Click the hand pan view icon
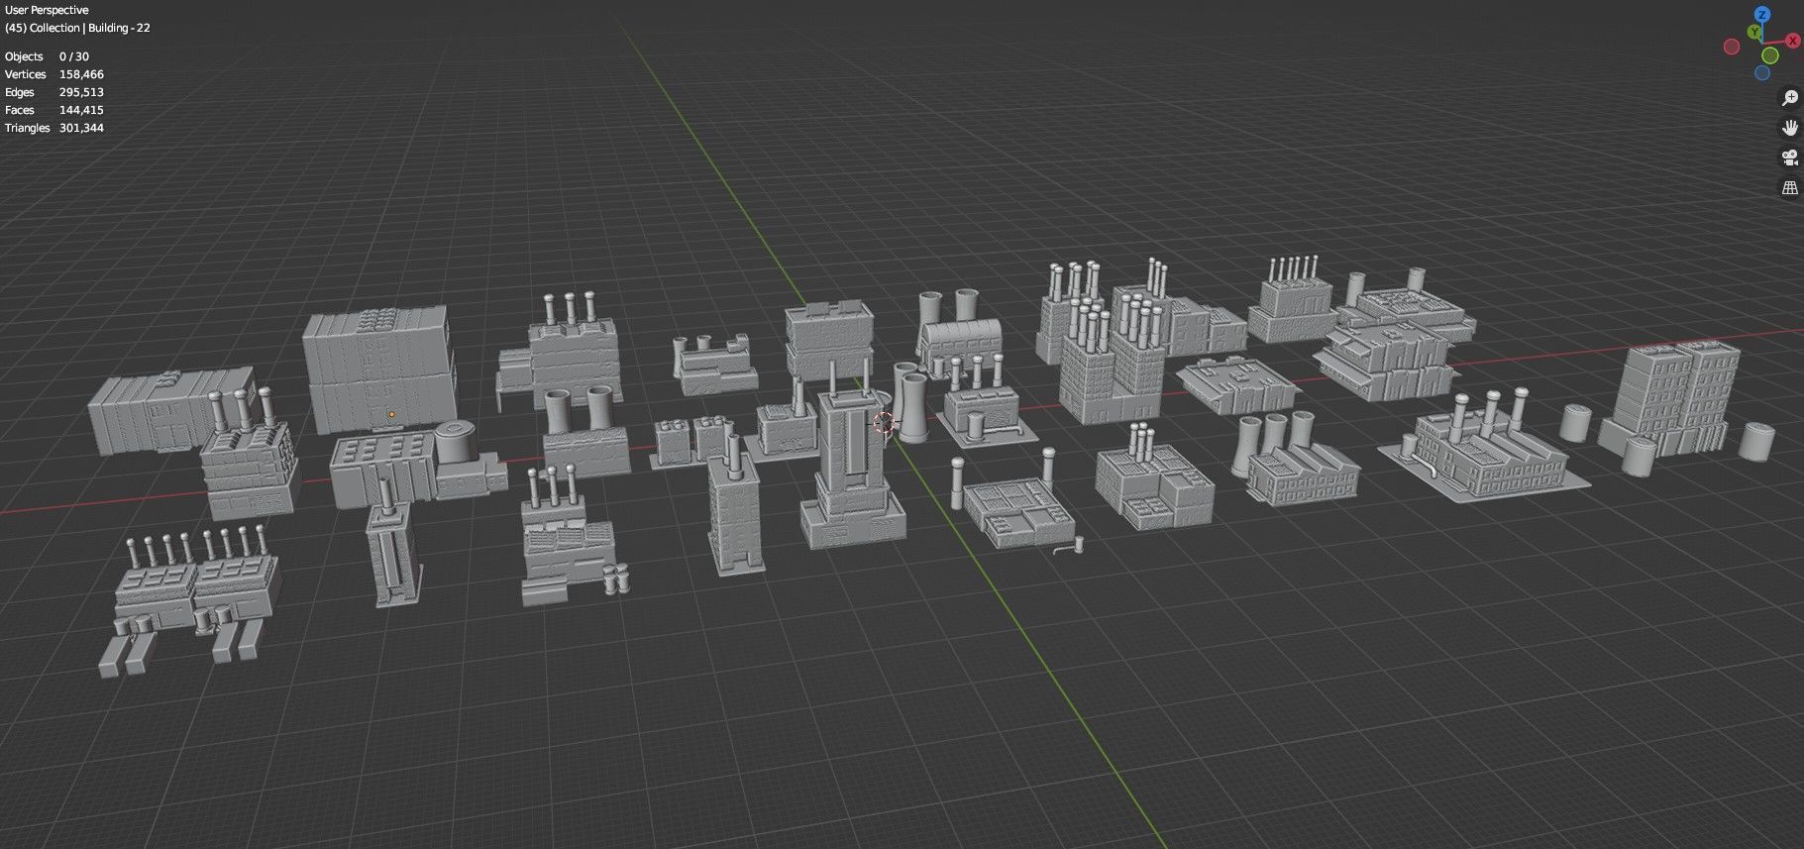This screenshot has width=1804, height=849. [x=1790, y=127]
